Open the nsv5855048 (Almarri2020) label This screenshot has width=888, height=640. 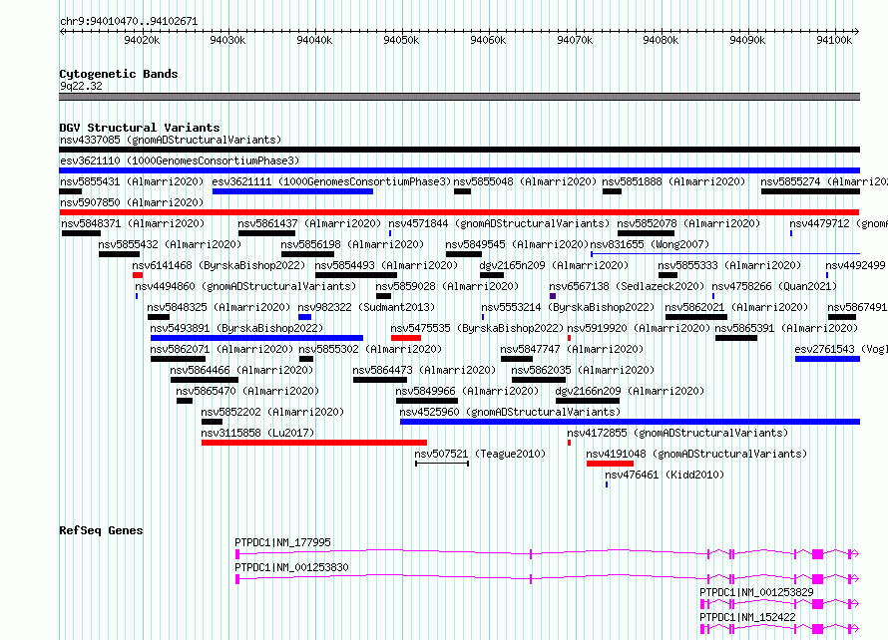(525, 181)
